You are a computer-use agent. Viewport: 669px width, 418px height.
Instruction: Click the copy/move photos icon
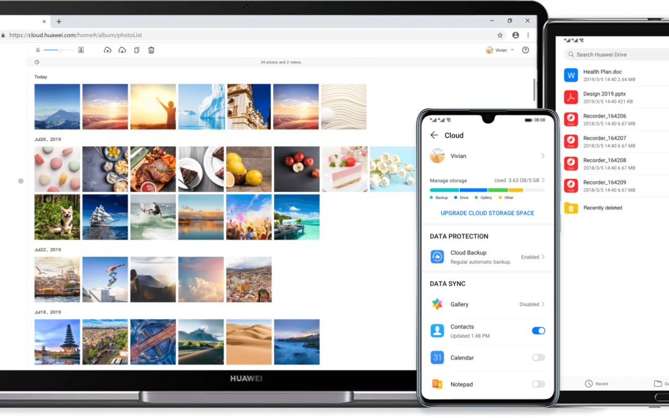click(x=136, y=50)
